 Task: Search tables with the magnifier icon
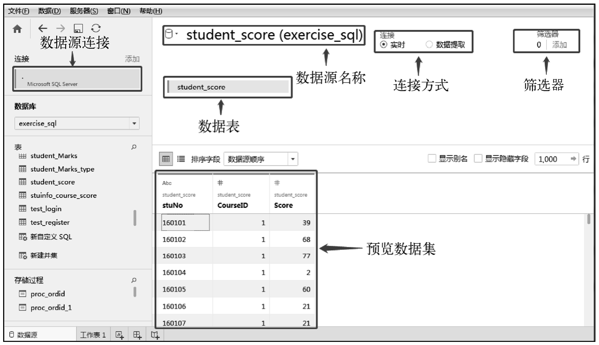tap(135, 146)
